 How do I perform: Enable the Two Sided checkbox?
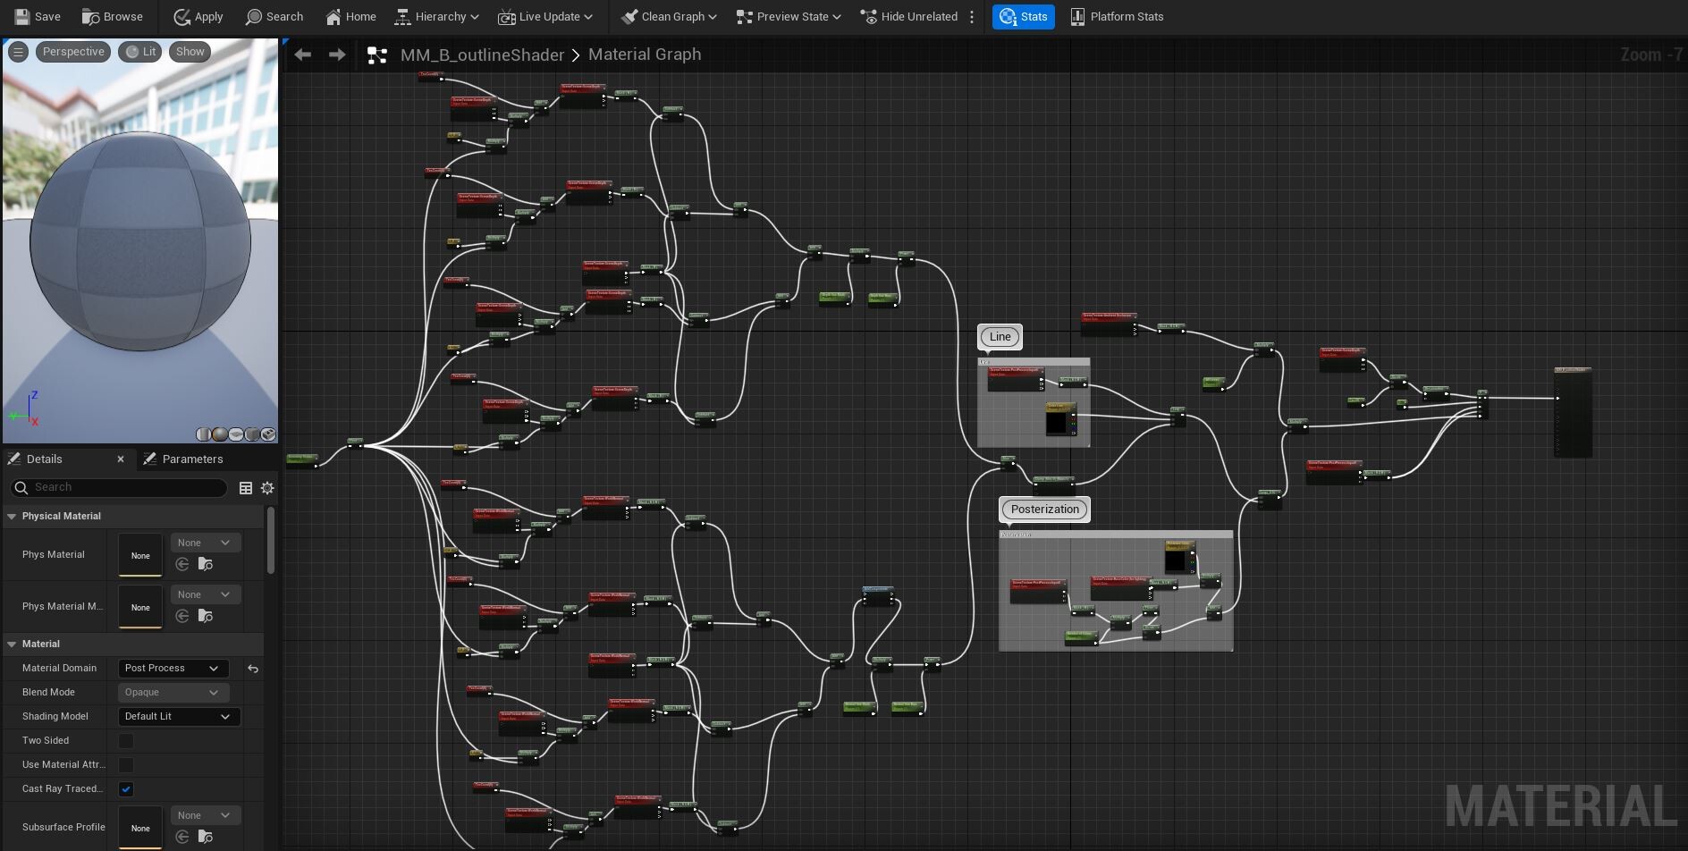[x=126, y=740]
